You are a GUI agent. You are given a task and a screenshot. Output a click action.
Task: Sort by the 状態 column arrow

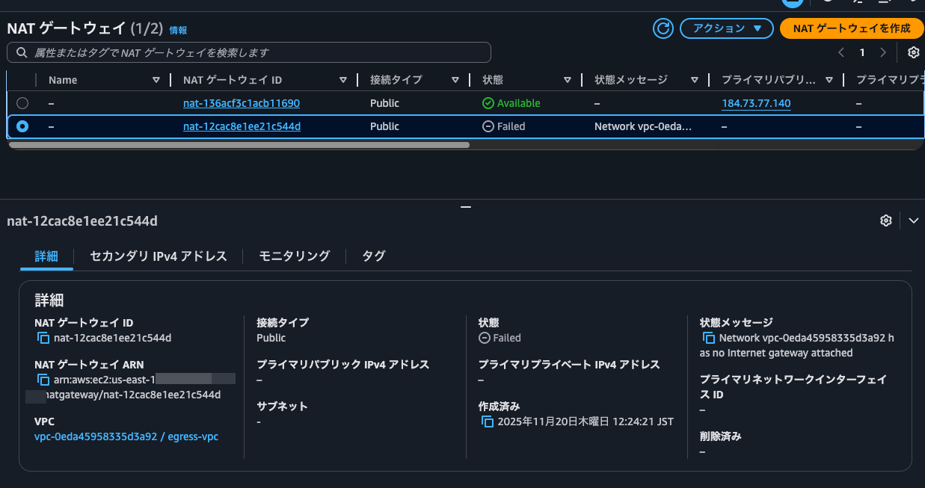568,80
